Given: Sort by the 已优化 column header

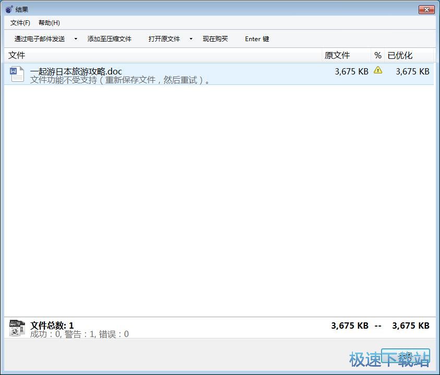Looking at the screenshot, I should 409,55.
